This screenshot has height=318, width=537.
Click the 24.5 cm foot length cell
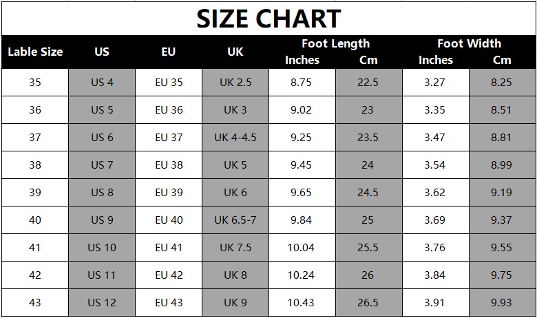(368, 193)
